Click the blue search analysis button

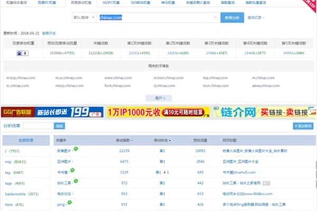(x=232, y=17)
